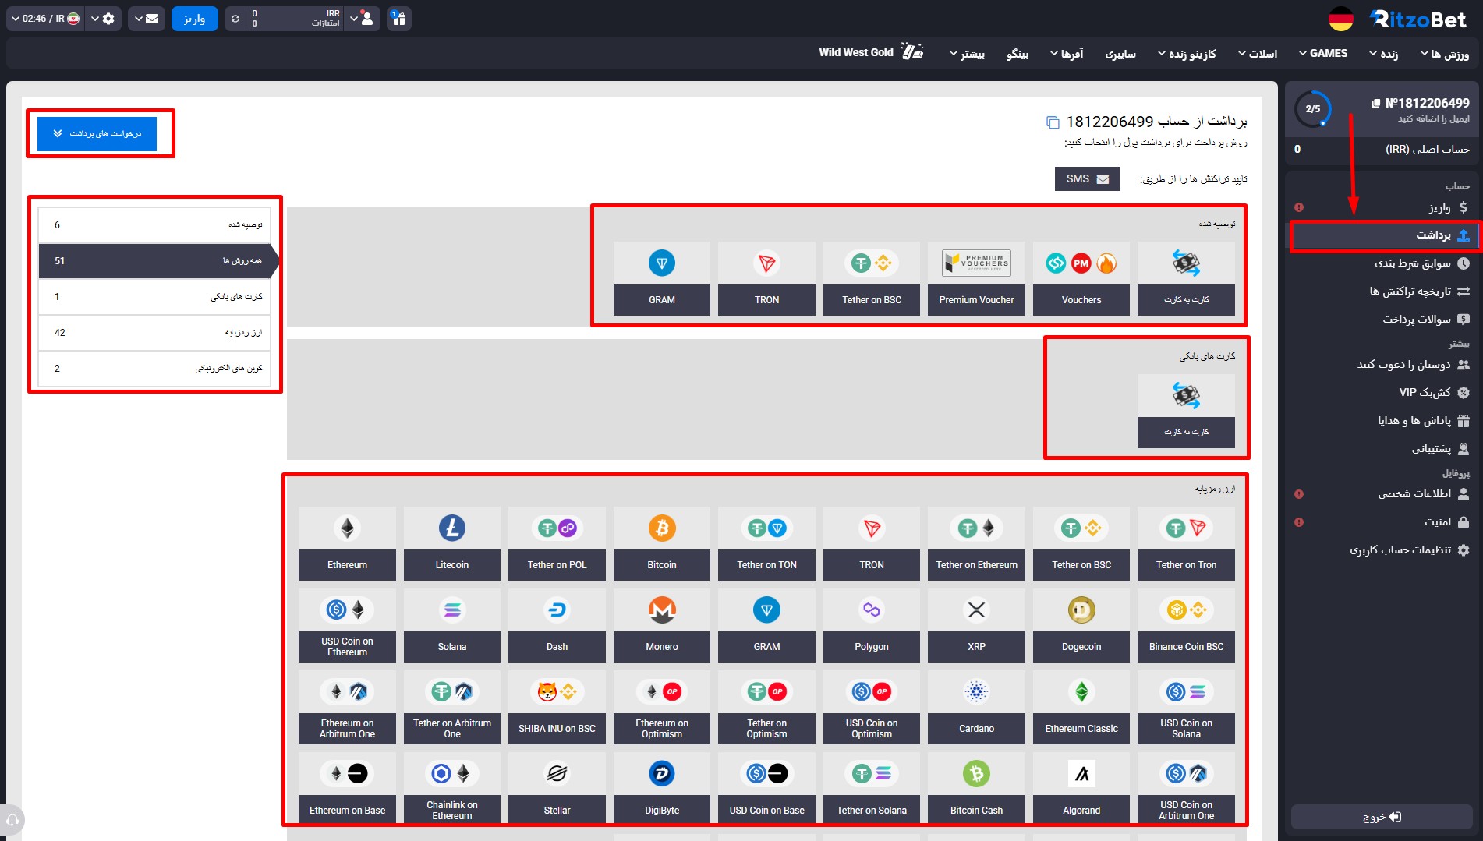Pick the Algorand payment tile
The height and width of the screenshot is (841, 1483).
[1081, 789]
